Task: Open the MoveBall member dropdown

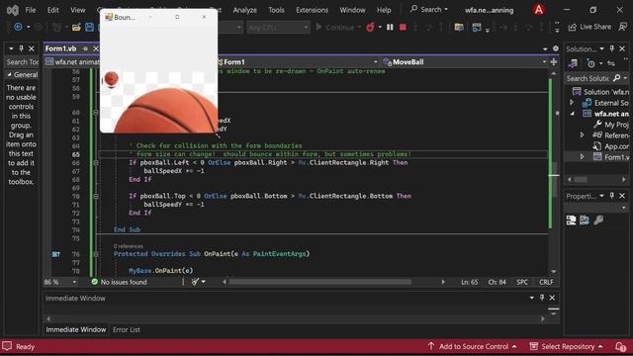Action: click(464, 61)
